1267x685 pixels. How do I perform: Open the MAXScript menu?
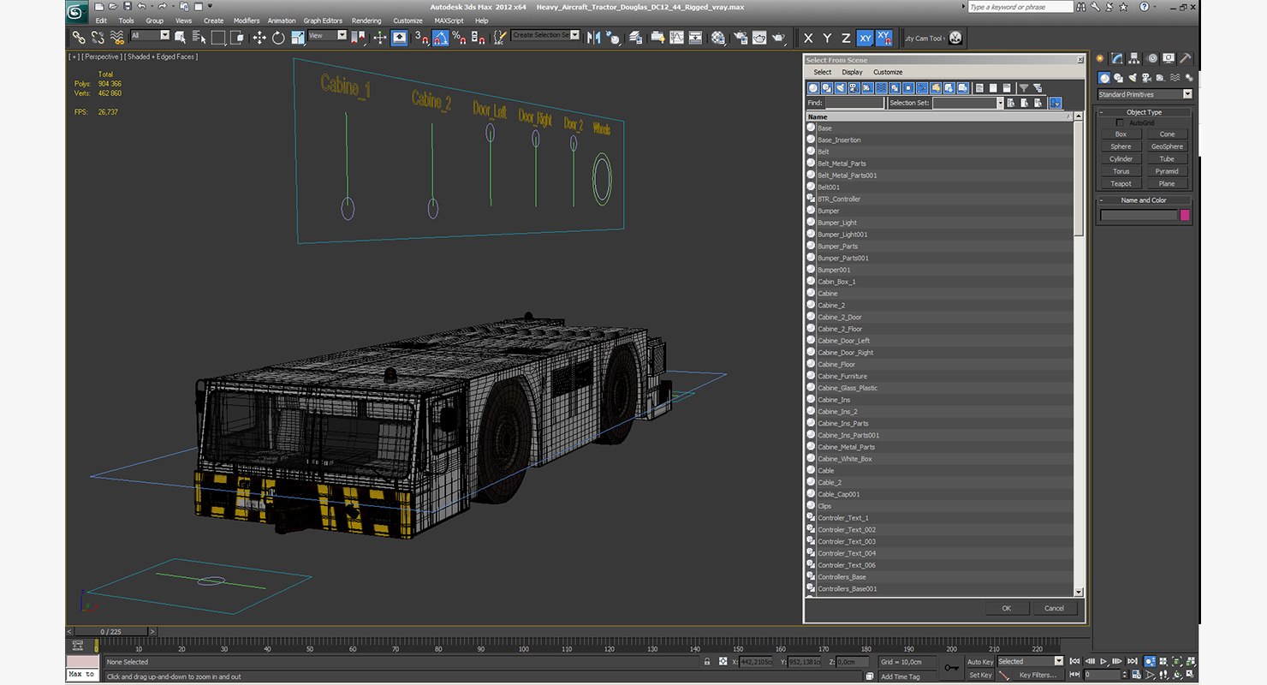click(449, 21)
